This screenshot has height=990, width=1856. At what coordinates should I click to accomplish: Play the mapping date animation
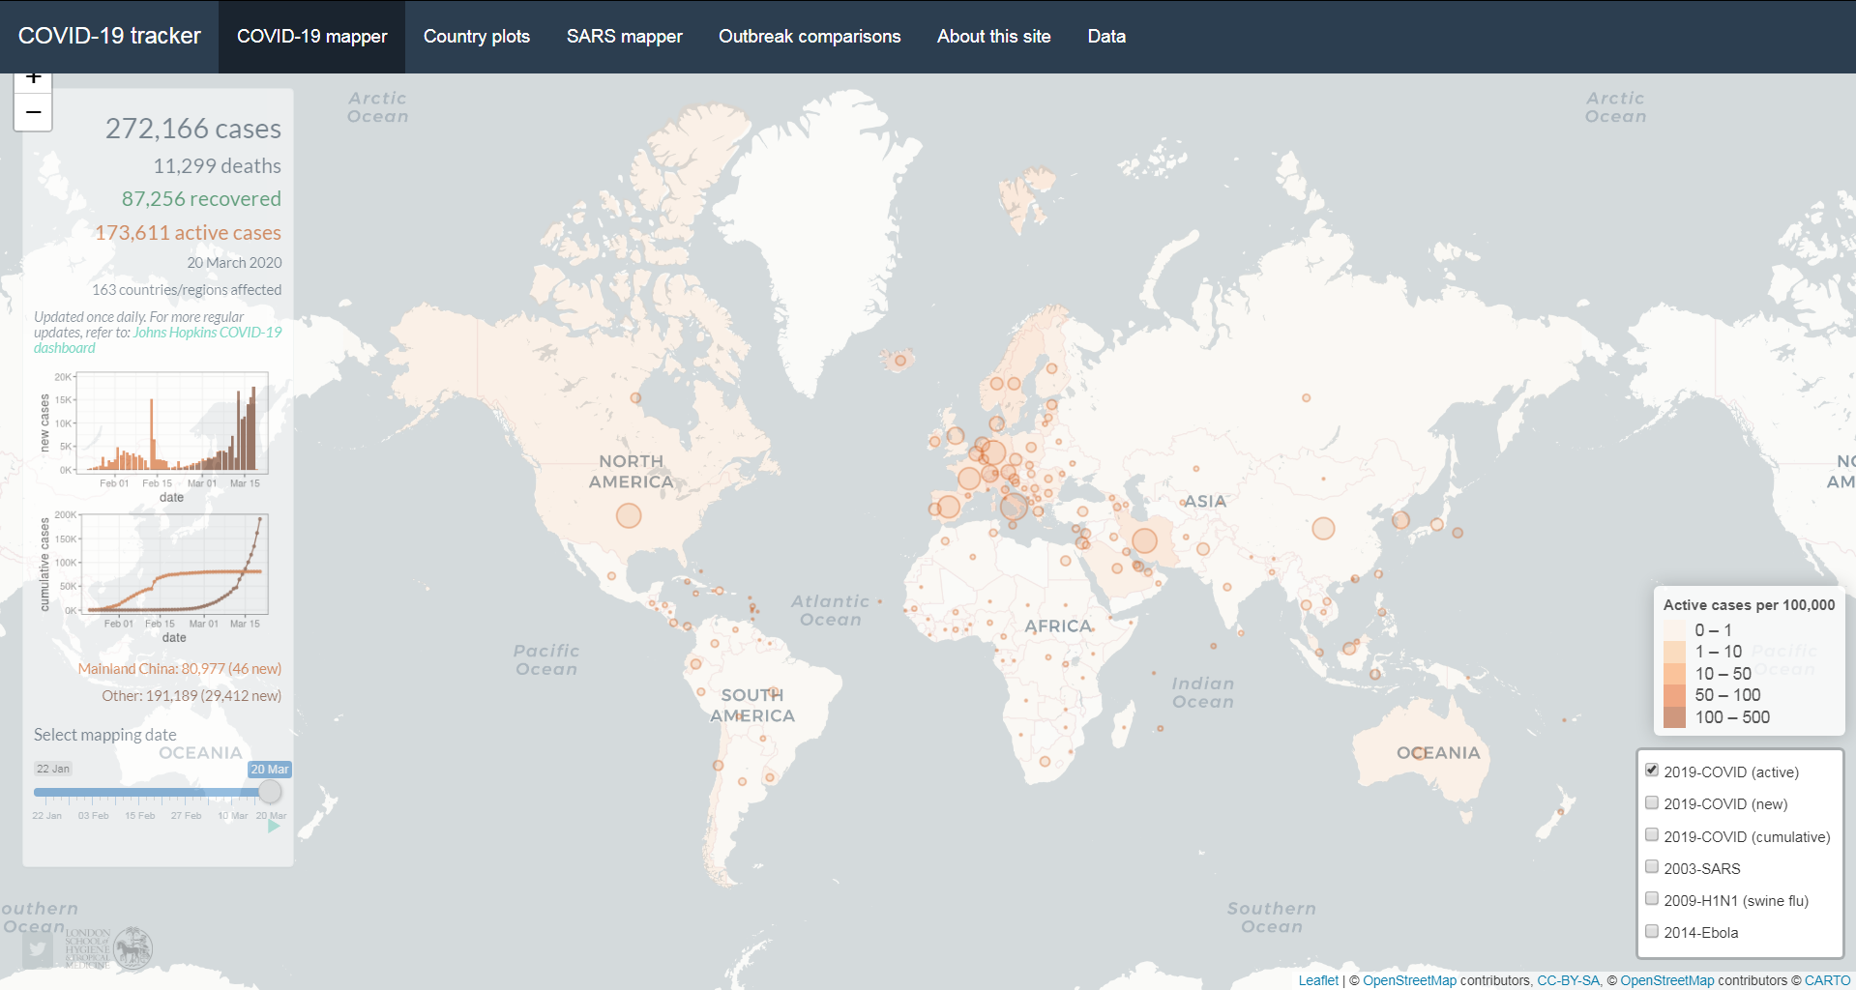pos(274,826)
